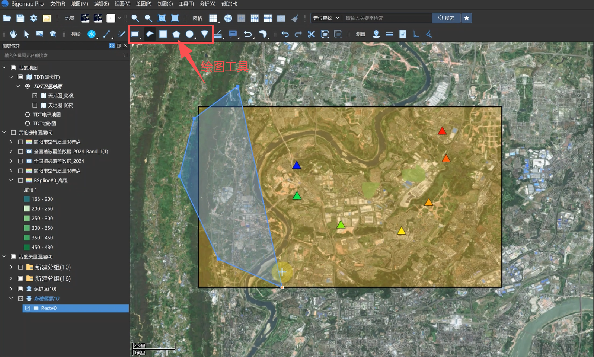Collapse the TDT(墨卡托) tree node
Viewport: 594px width, 357px height.
(11, 77)
